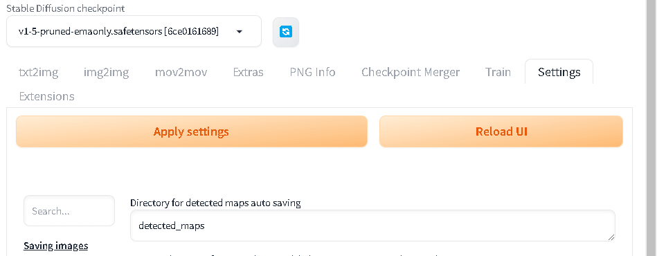
Task: Open the PNG Info tab
Action: click(x=312, y=72)
